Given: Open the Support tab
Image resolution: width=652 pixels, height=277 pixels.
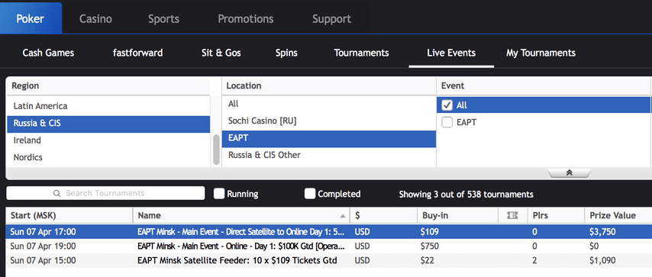Looking at the screenshot, I should pos(332,19).
